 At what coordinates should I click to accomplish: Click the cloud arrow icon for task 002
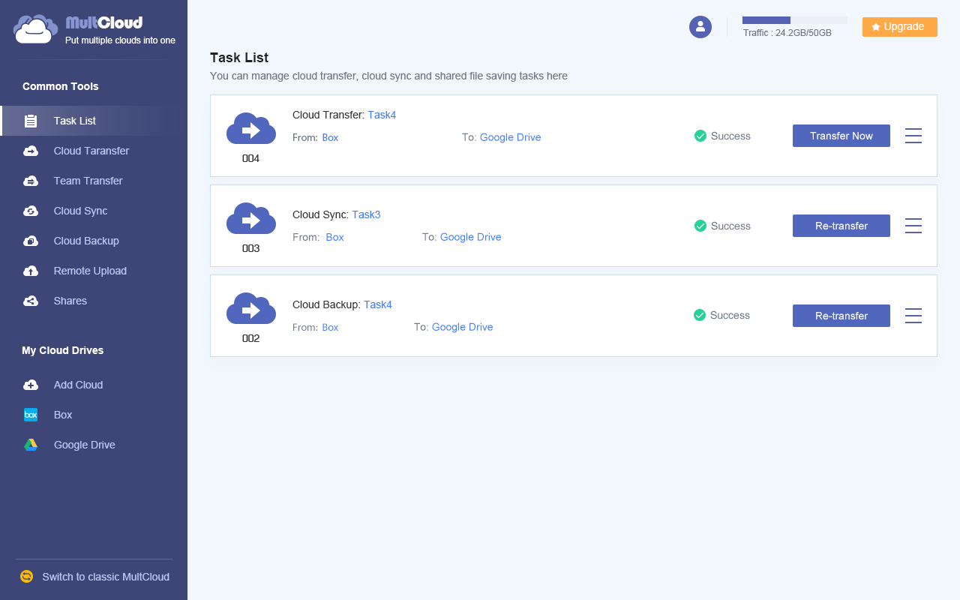(251, 309)
